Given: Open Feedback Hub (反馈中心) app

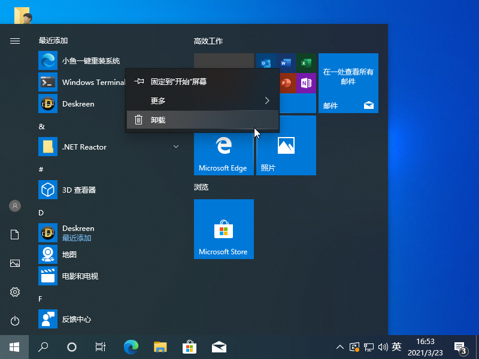Looking at the screenshot, I should pos(76,319).
